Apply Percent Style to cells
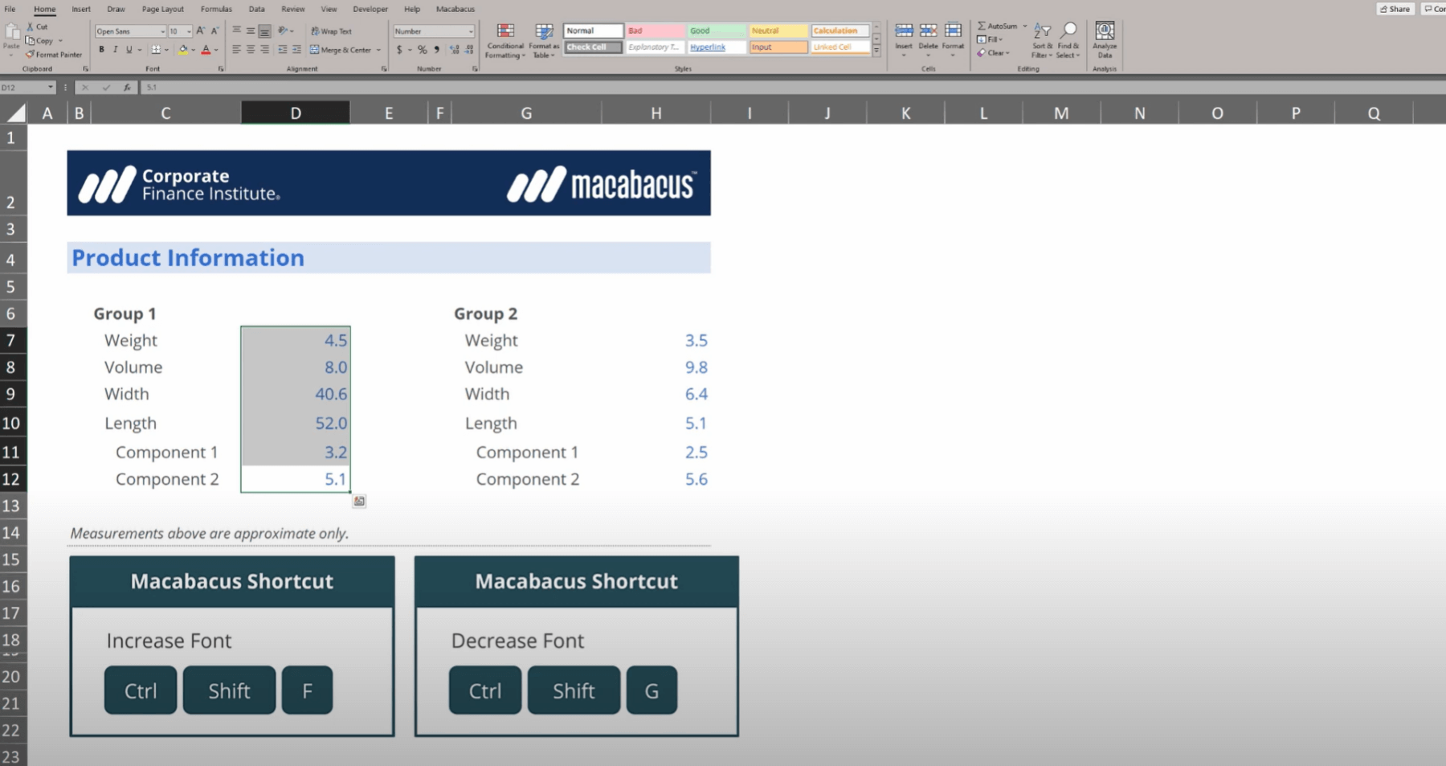 tap(422, 50)
